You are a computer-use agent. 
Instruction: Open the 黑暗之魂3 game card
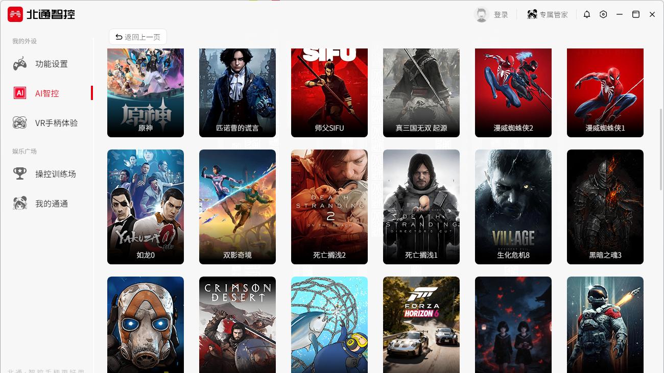click(x=605, y=207)
